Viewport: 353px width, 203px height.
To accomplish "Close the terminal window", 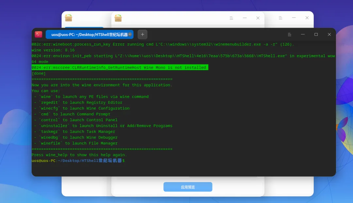I will tap(329, 35).
